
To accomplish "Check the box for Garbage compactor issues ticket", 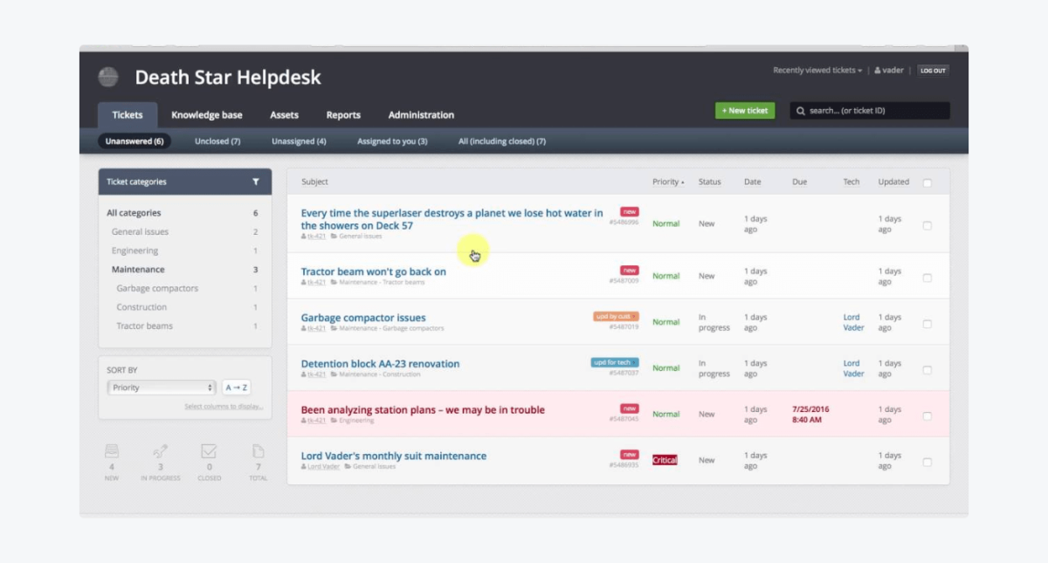I will tap(927, 323).
